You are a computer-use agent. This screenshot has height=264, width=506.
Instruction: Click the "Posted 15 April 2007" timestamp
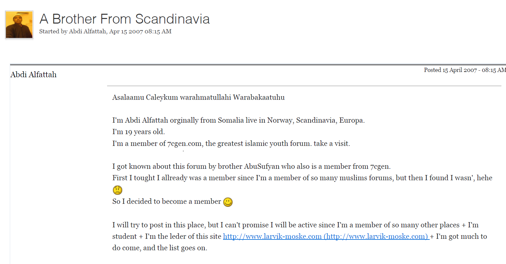tap(465, 70)
